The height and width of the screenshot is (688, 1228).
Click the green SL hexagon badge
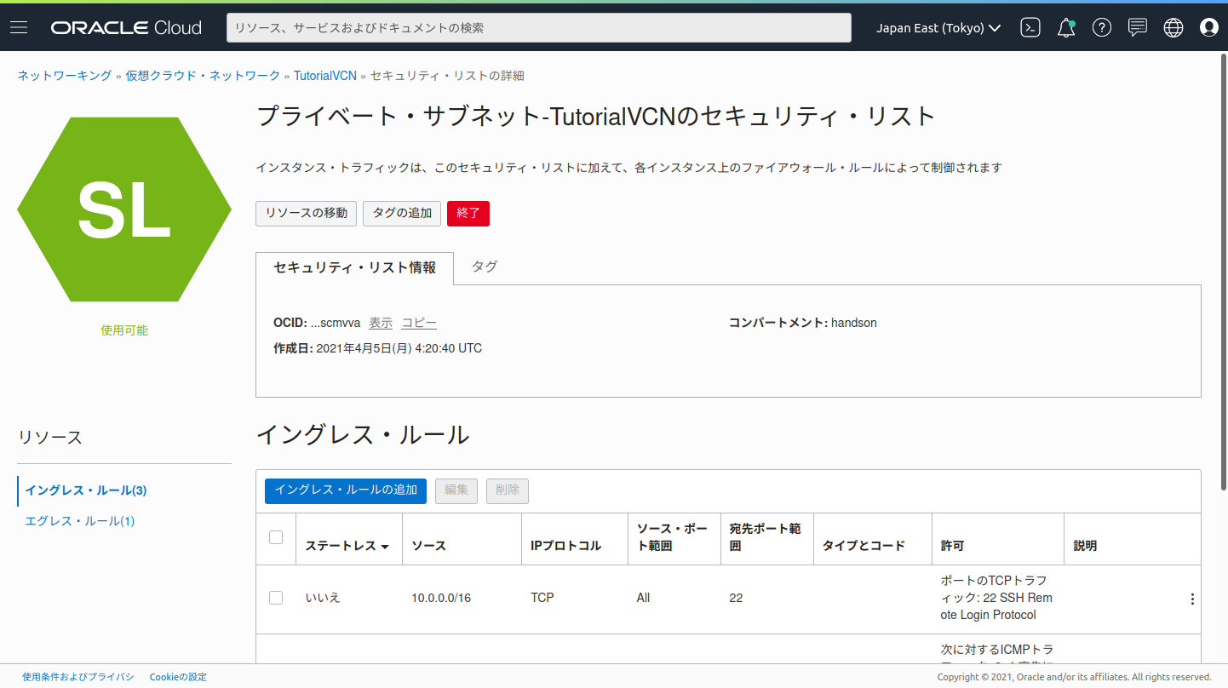(124, 209)
